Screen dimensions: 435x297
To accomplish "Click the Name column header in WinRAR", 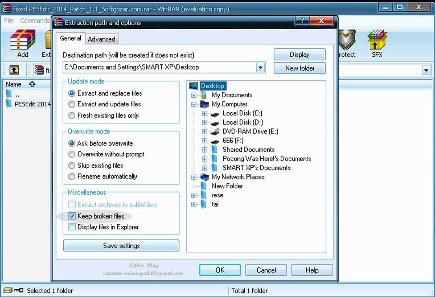I will 27,84.
